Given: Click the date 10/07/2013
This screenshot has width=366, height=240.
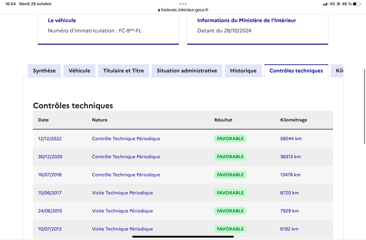Looking at the screenshot, I should tap(50, 229).
